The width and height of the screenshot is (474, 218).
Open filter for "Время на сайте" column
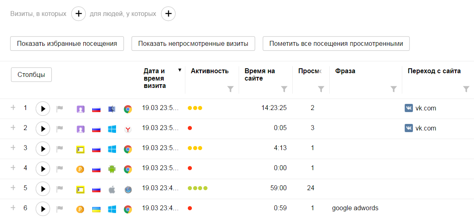click(284, 89)
